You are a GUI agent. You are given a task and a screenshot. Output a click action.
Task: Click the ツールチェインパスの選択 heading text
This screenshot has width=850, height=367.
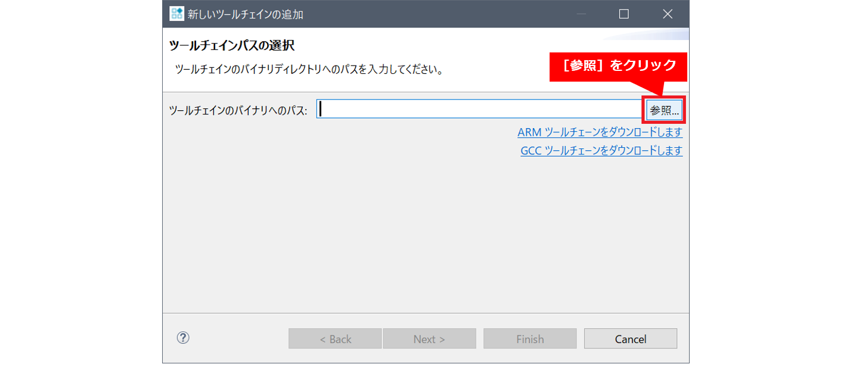[232, 45]
